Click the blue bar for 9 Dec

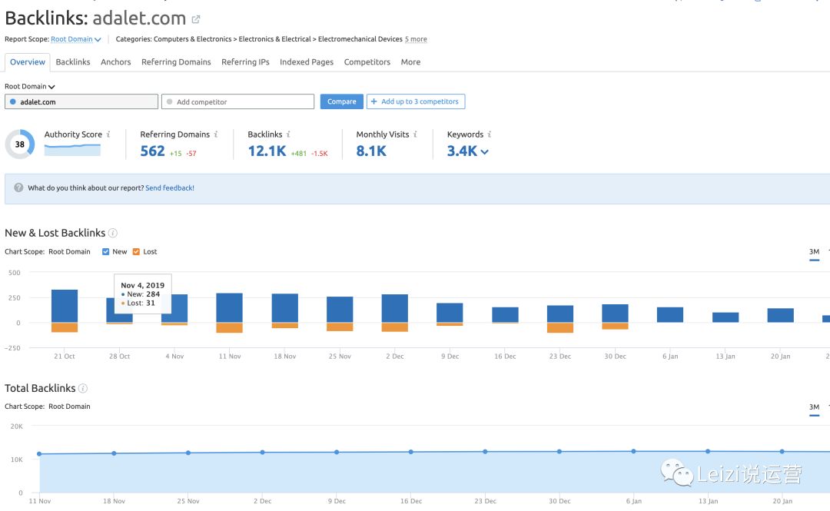pyautogui.click(x=450, y=313)
